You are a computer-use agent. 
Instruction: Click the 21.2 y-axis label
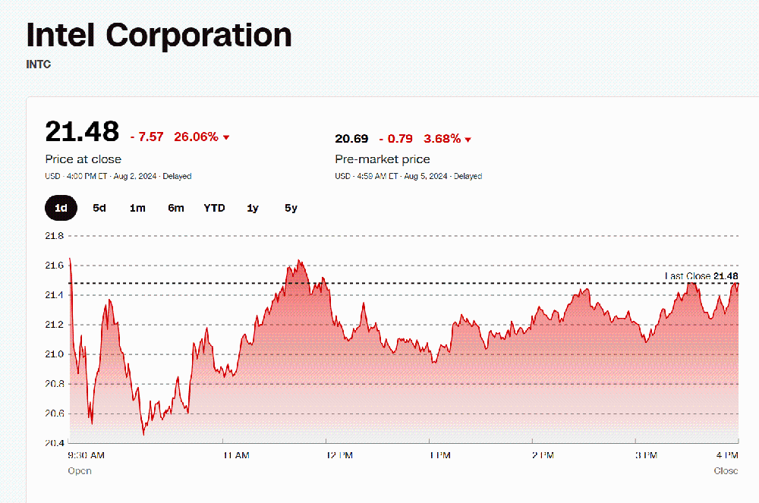point(54,325)
